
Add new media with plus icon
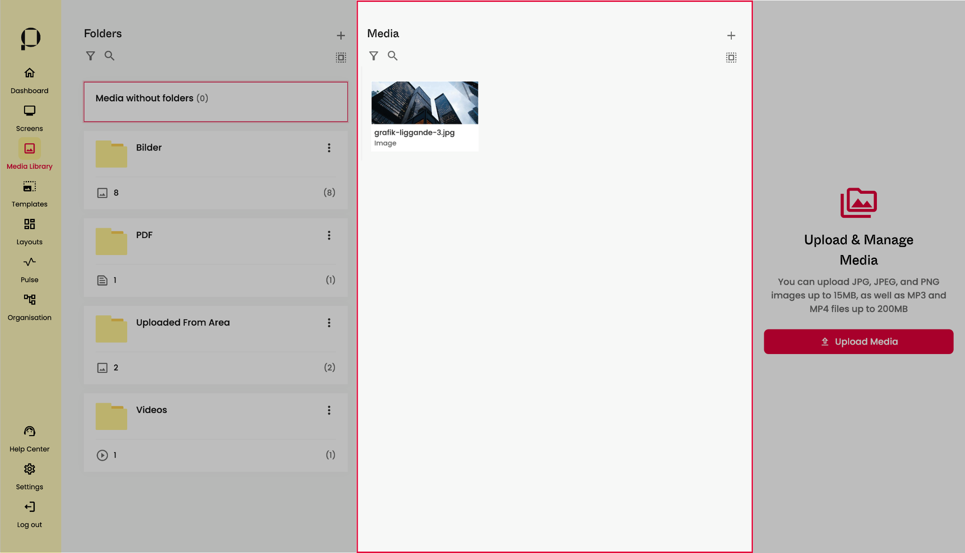click(731, 36)
